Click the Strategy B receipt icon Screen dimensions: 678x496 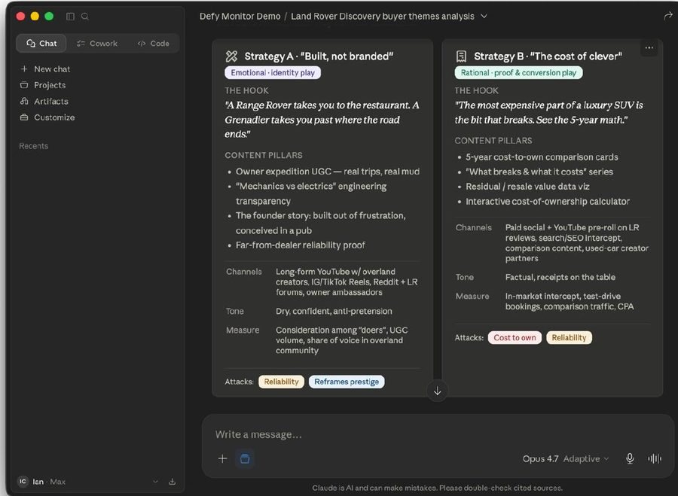coord(461,56)
